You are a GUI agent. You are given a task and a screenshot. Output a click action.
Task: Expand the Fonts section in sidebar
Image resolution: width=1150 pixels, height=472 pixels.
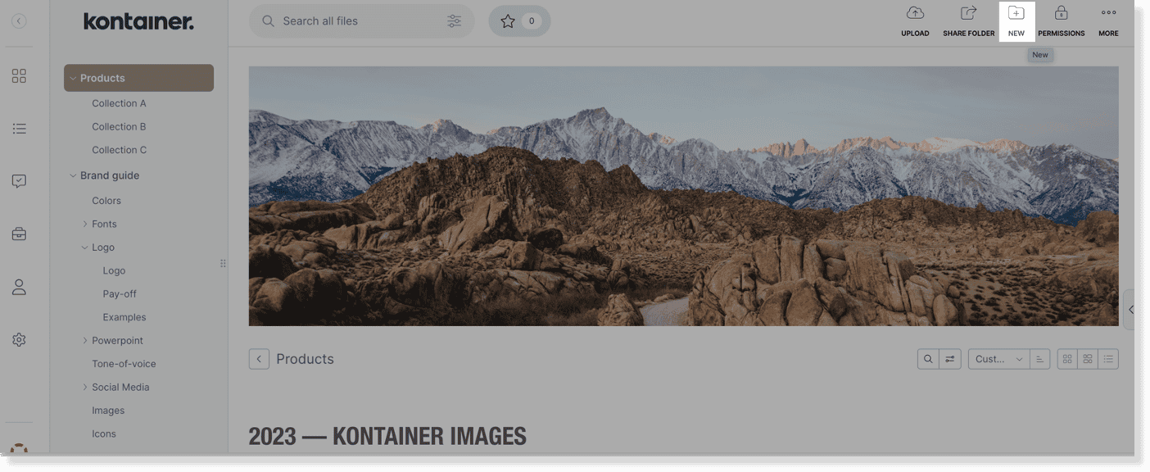[x=85, y=223]
